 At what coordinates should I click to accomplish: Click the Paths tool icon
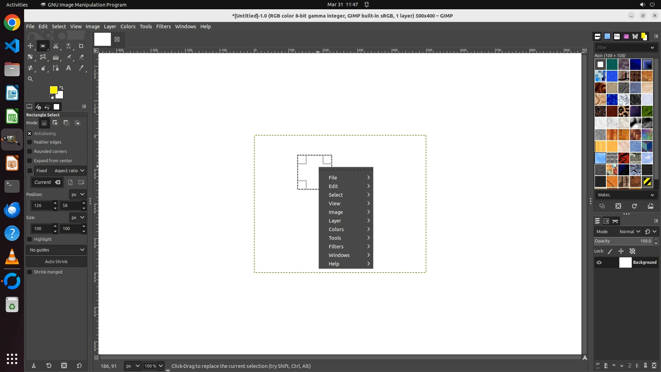point(56,68)
